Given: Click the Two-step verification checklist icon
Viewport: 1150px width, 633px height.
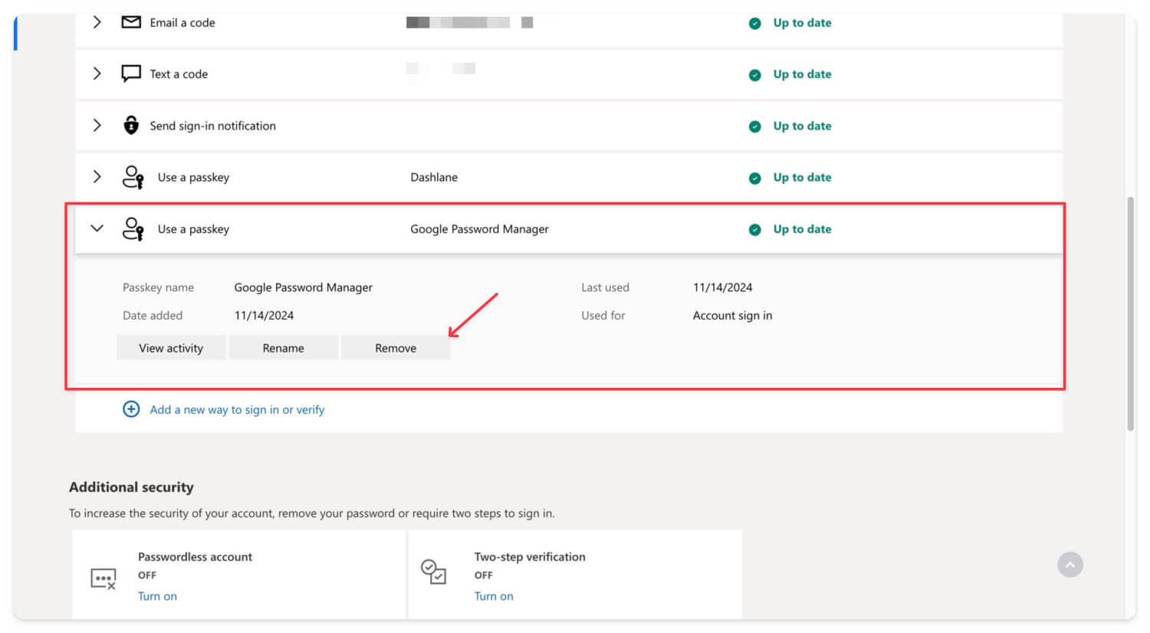Looking at the screenshot, I should 434,572.
